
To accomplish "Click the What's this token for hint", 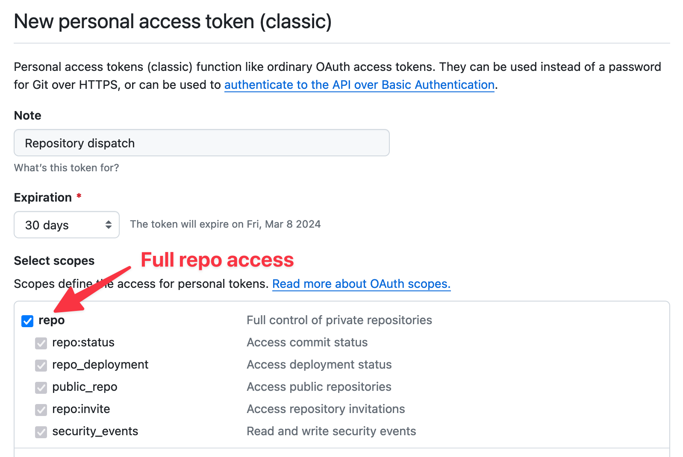I will (x=66, y=168).
